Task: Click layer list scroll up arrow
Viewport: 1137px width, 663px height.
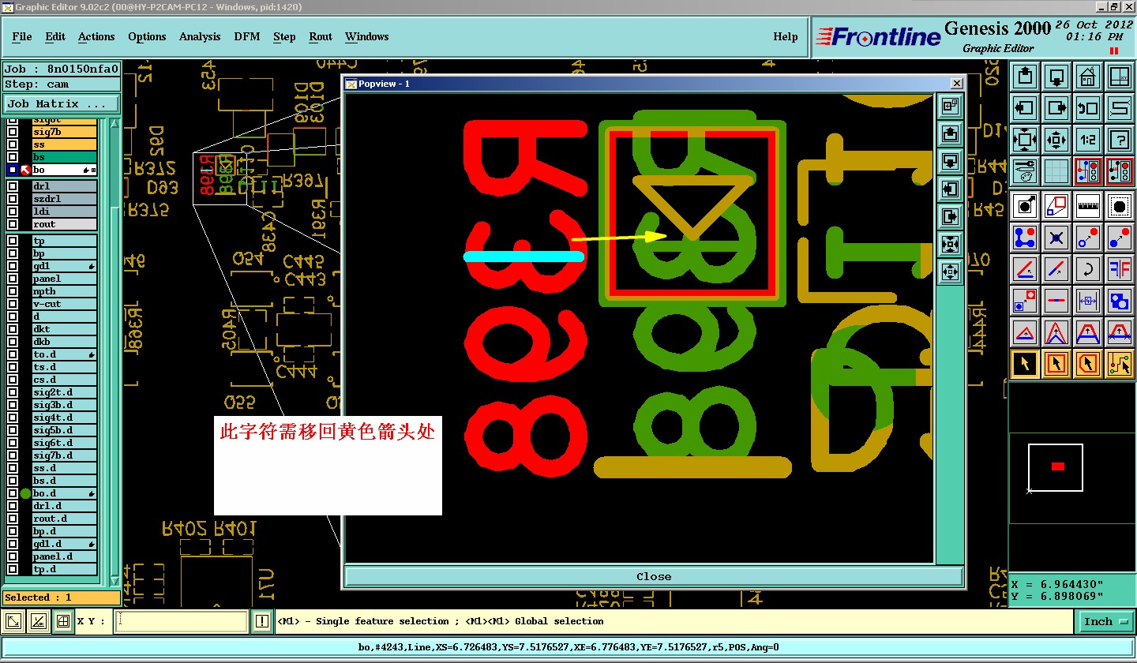Action: [114, 124]
